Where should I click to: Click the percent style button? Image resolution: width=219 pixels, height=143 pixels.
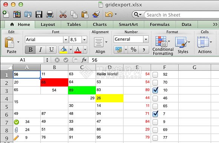click(x=133, y=50)
